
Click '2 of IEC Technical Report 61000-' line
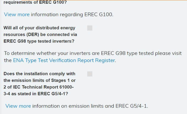39,87
